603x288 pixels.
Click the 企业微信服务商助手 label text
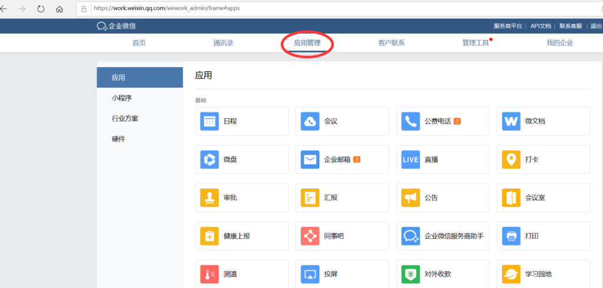click(x=454, y=236)
